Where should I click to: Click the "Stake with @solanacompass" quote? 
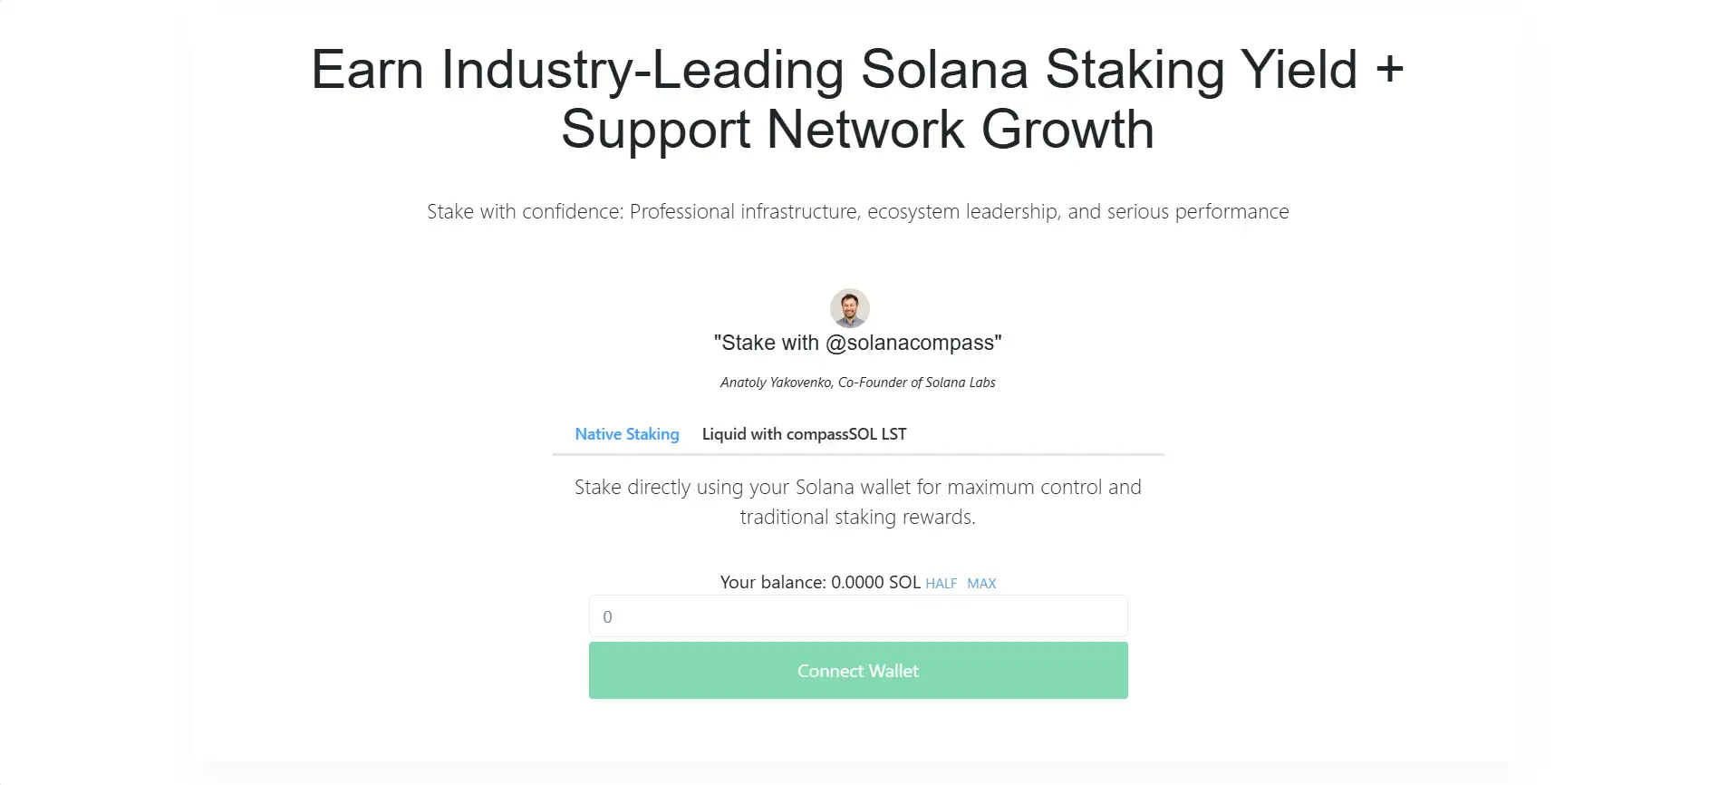[x=857, y=343]
